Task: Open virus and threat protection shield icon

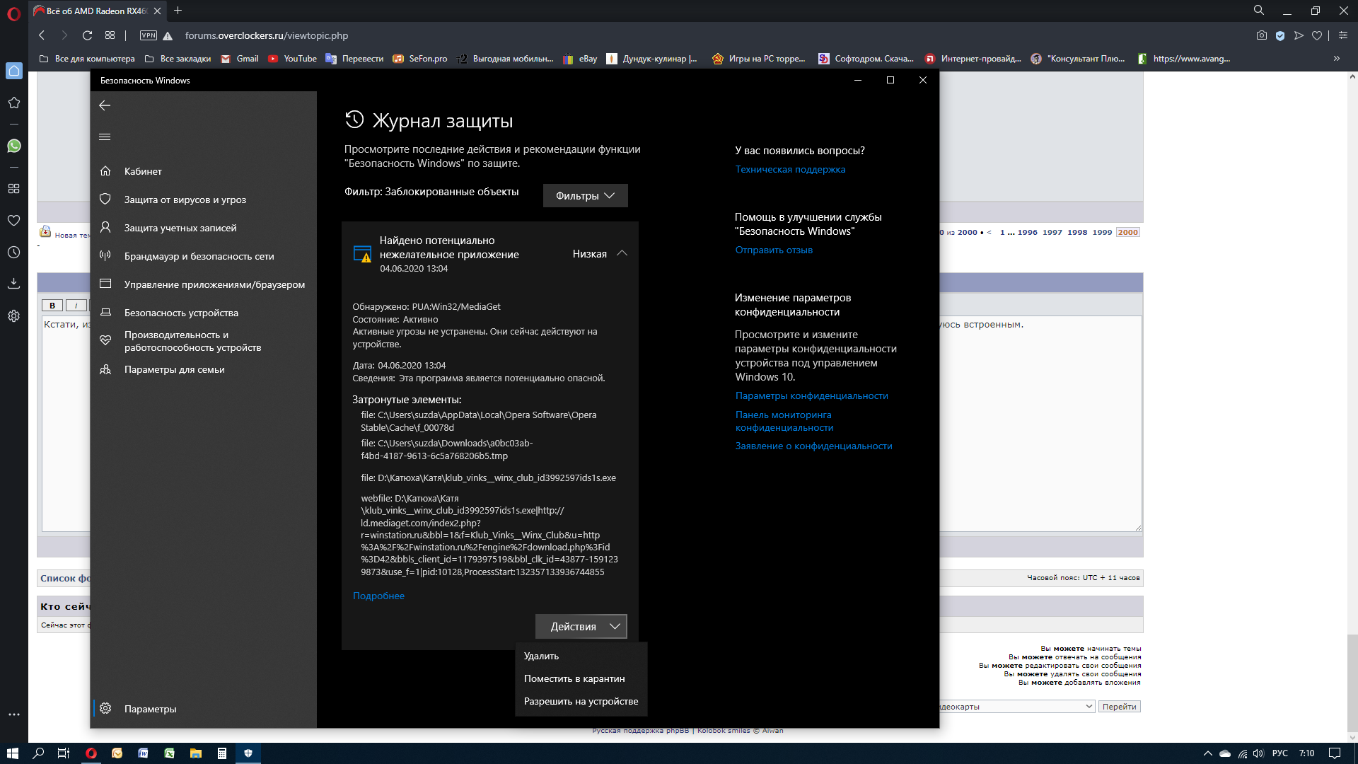Action: (105, 199)
